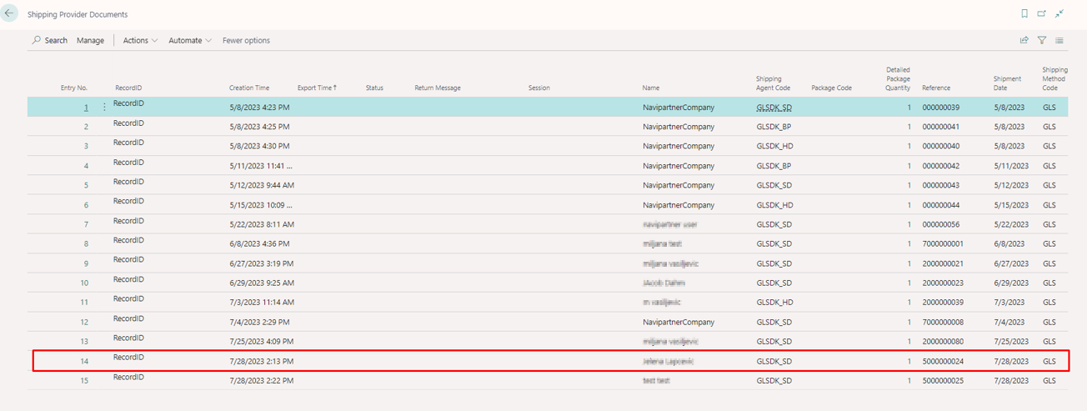
Task: Click the Share icon
Action: [1024, 40]
